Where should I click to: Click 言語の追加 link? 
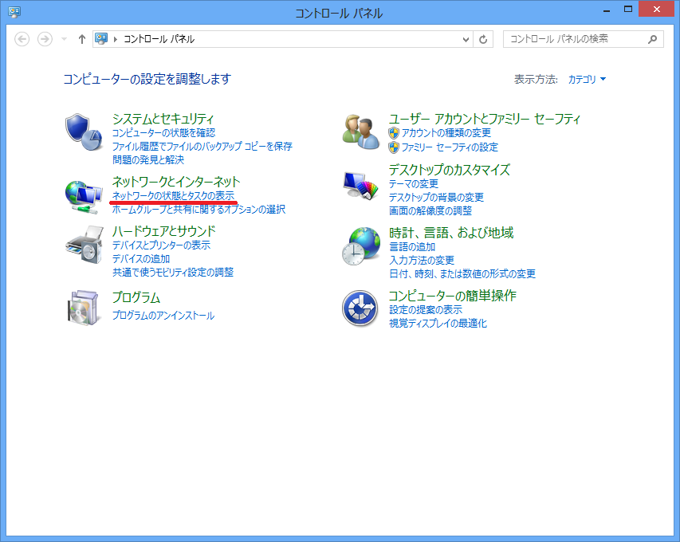click(x=412, y=247)
